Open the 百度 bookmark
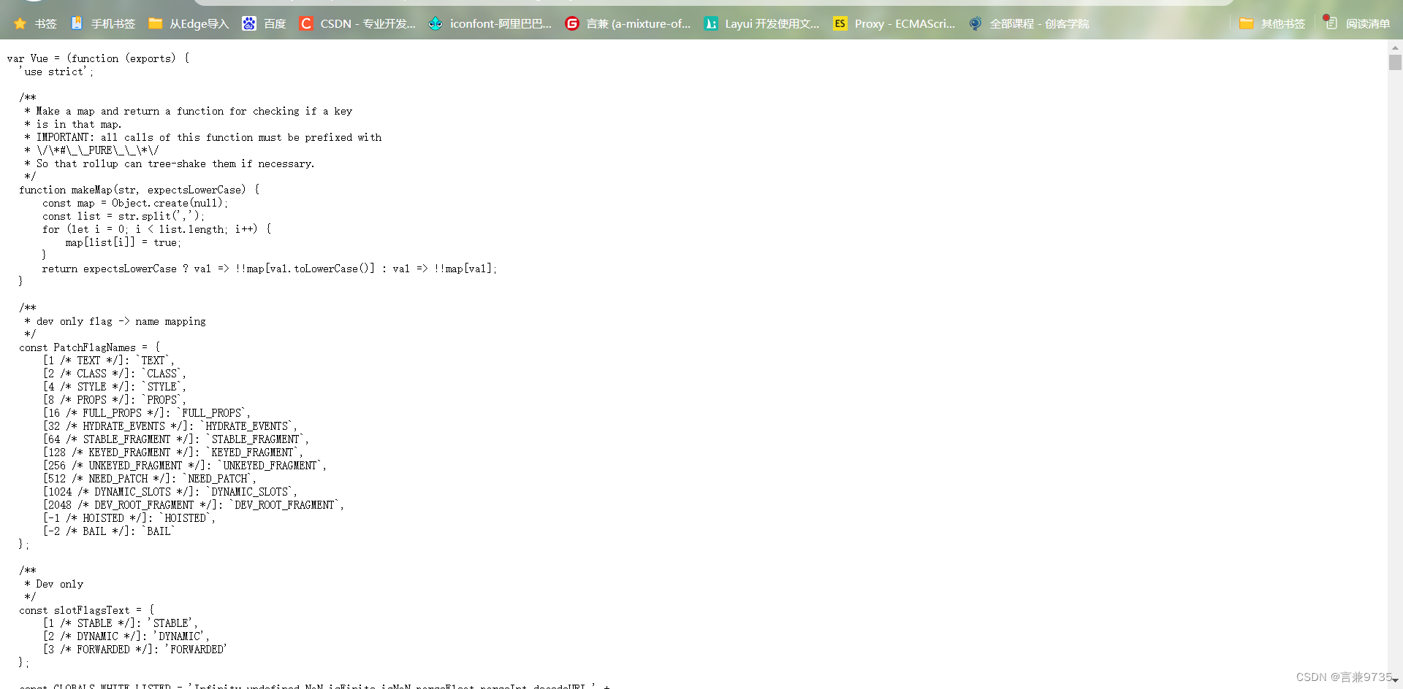 tap(274, 23)
